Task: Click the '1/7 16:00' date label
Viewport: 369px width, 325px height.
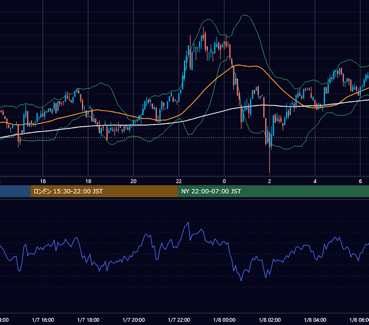Action: coord(43,320)
